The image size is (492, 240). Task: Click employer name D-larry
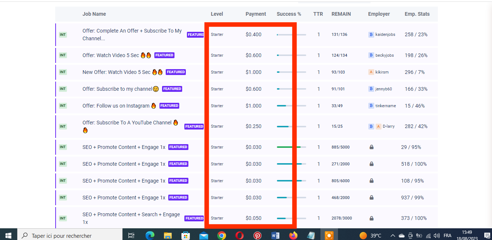tap(388, 126)
